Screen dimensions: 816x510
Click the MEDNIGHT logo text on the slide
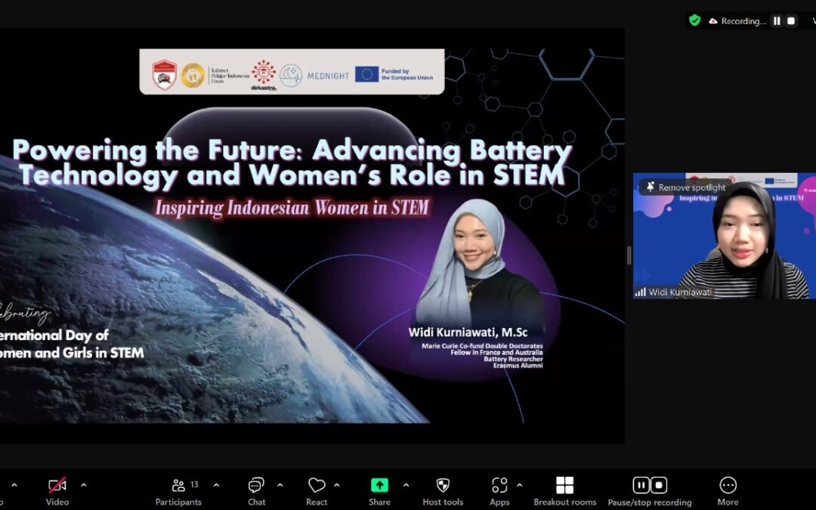328,76
